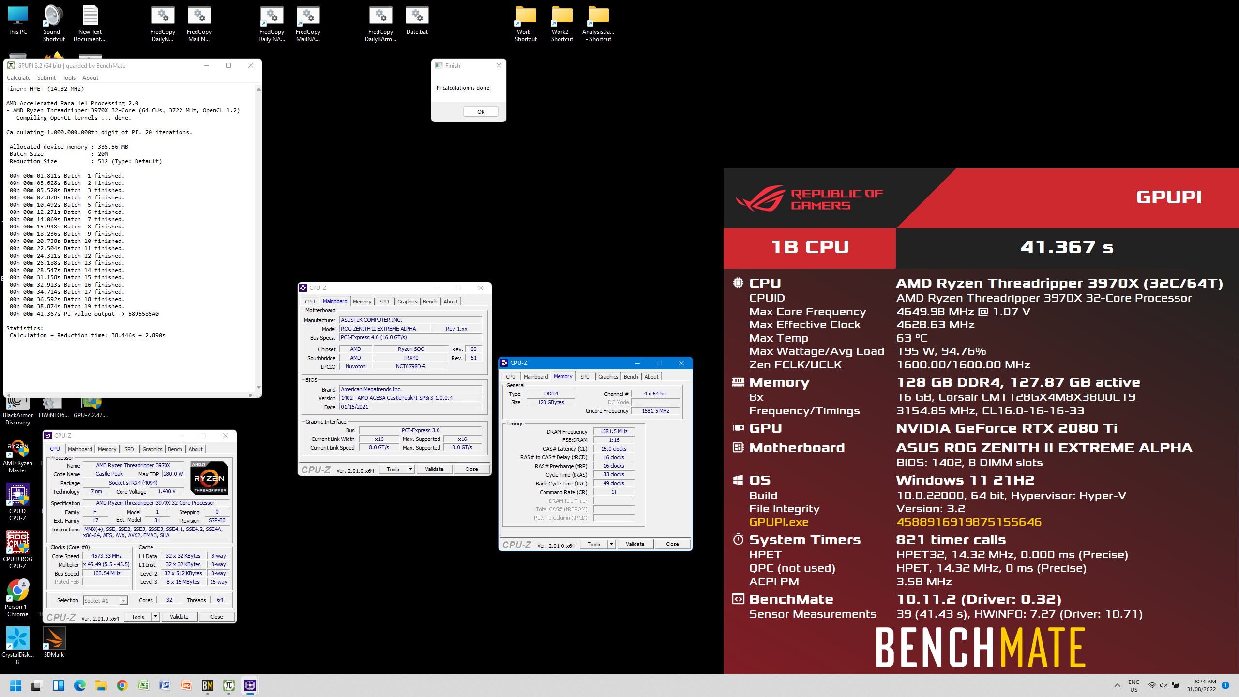
Task: Expand Tools dropdown arrow in Mainboard CPU-Z
Action: pyautogui.click(x=410, y=469)
